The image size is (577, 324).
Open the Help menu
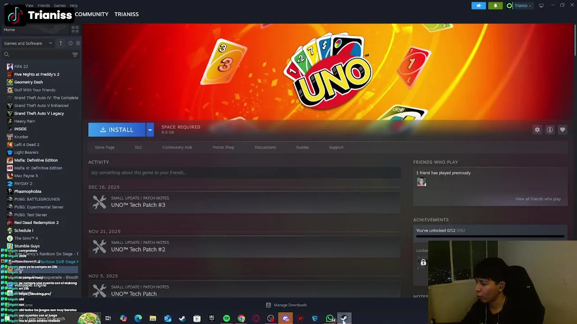point(73,5)
